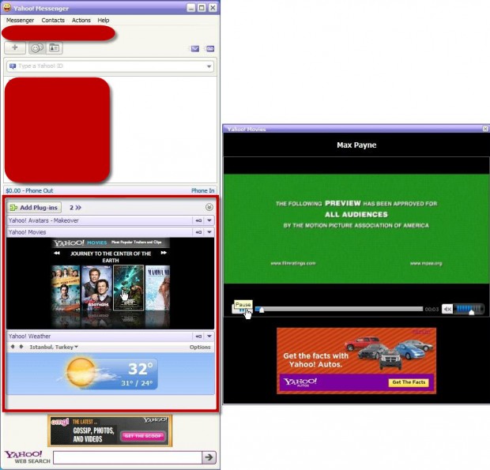Select the Mamma Mia movie poster
Screen dimensions: 490x470
[x=158, y=288]
